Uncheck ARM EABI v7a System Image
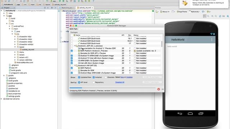Screen dimensions: 230x129 72,61
